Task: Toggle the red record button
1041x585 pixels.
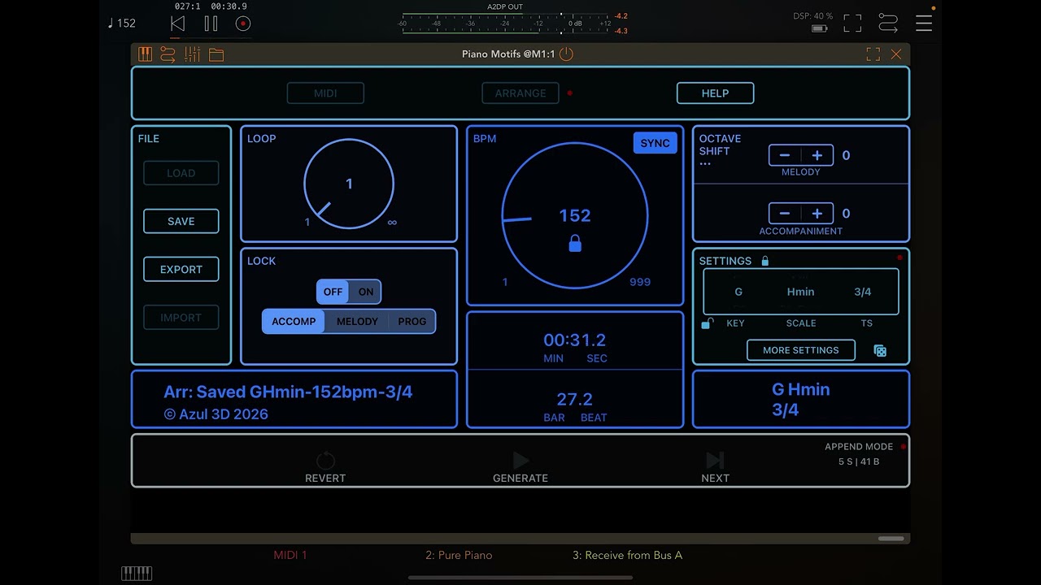Action: pos(242,24)
